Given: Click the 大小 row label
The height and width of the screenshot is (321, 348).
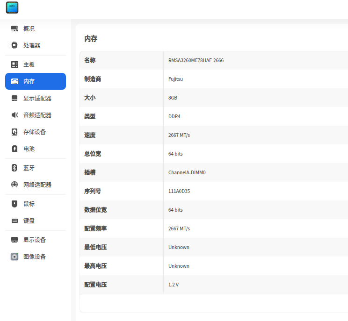Looking at the screenshot, I should click(90, 98).
